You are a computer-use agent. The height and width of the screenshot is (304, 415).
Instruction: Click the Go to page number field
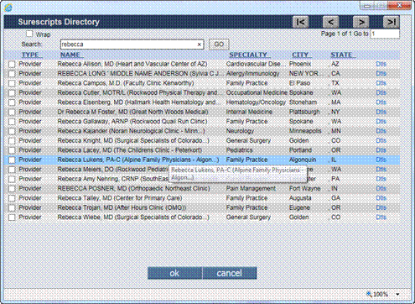(385, 34)
